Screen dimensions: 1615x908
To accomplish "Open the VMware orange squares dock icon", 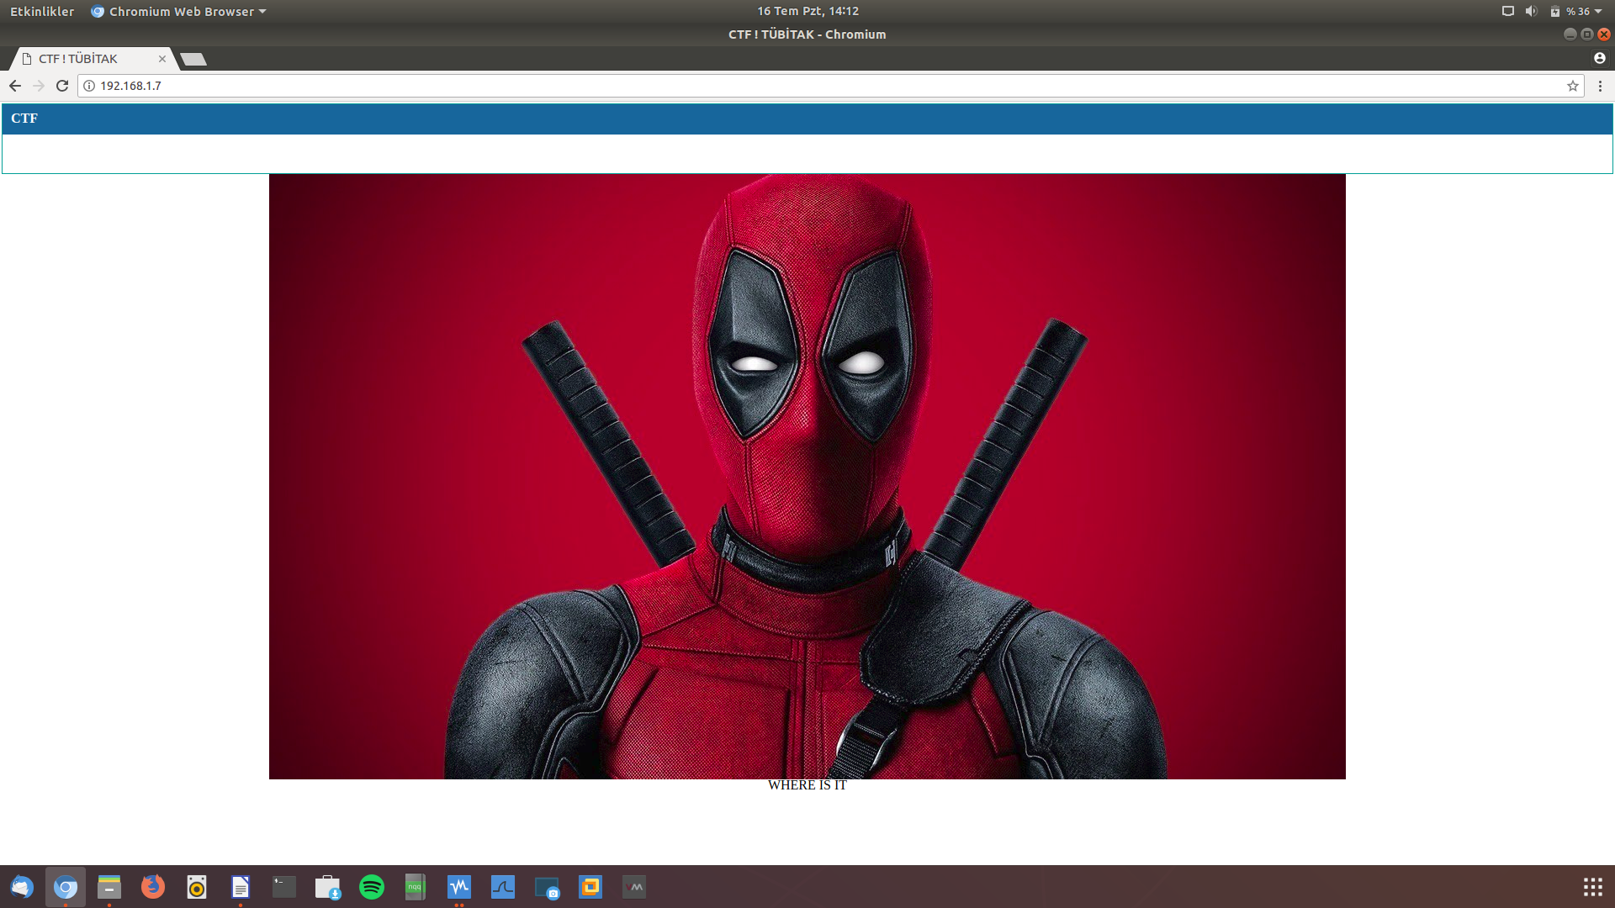I will pyautogui.click(x=590, y=887).
